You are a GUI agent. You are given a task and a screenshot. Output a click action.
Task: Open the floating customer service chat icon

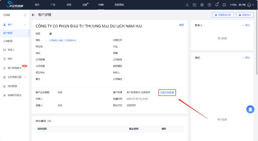pyautogui.click(x=250, y=109)
